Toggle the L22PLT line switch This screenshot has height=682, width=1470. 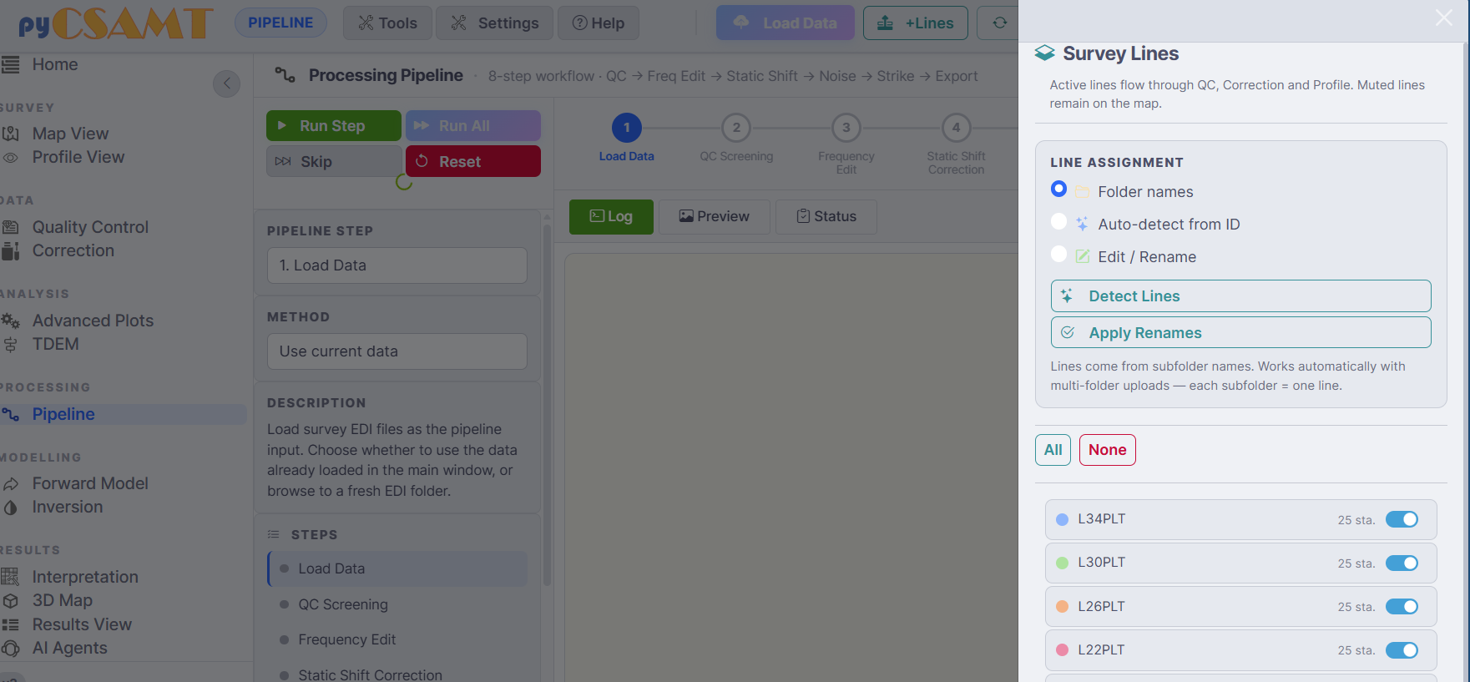point(1402,649)
